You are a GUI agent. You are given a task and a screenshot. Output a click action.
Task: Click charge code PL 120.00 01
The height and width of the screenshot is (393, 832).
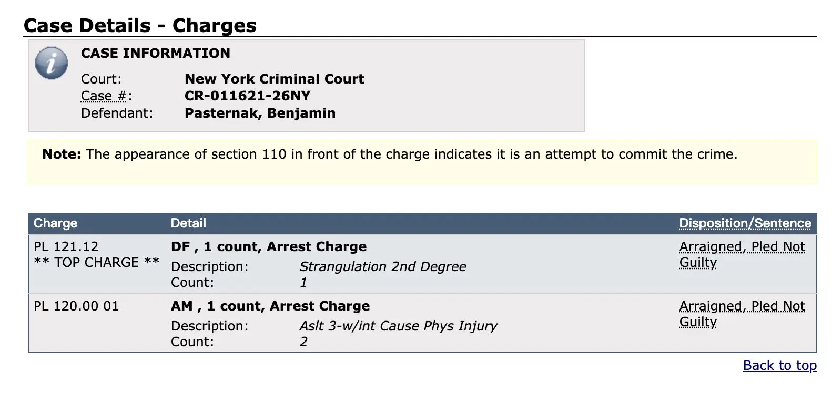click(x=76, y=306)
